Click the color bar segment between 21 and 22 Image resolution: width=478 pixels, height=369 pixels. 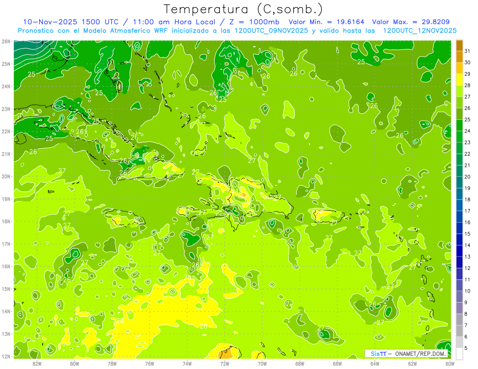pos(459,160)
